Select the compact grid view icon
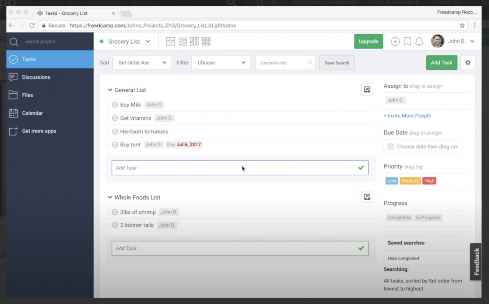Viewport: 489px width, 304px height. pyautogui.click(x=206, y=41)
